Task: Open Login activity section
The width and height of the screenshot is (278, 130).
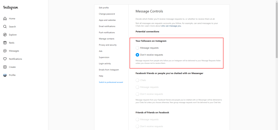Action: pyautogui.click(x=105, y=64)
